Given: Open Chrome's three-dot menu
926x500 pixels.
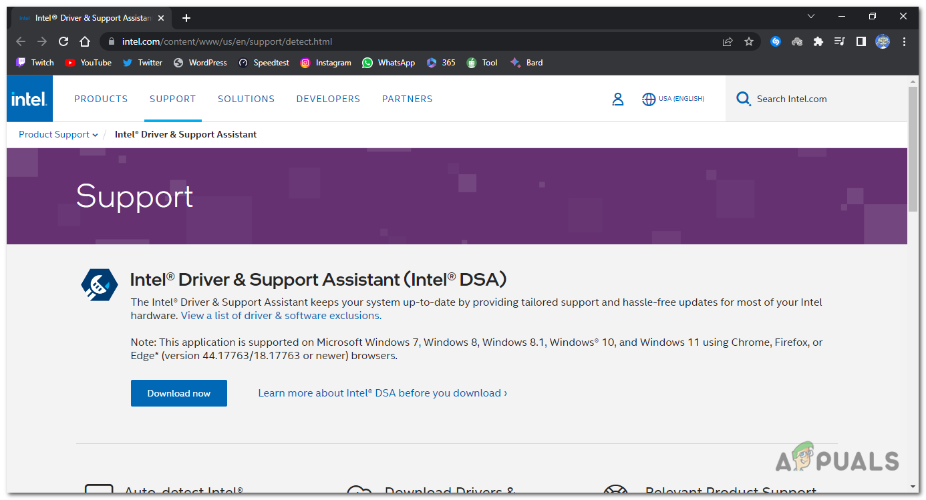Looking at the screenshot, I should coord(904,41).
